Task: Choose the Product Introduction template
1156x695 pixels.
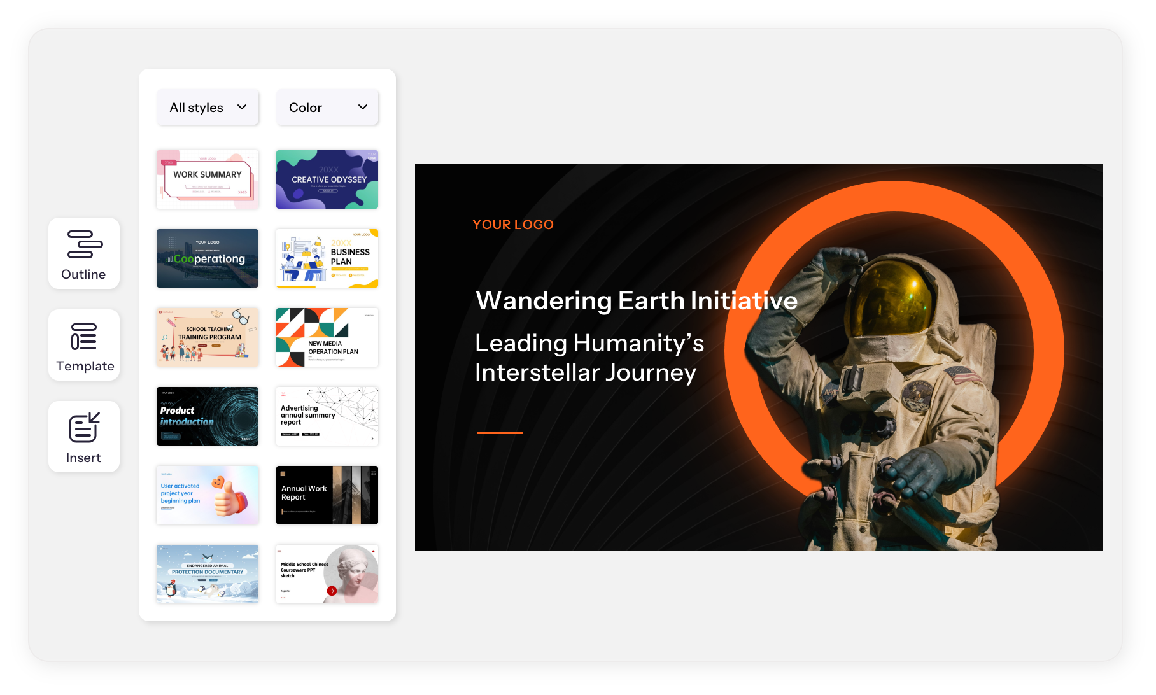Action: click(208, 416)
